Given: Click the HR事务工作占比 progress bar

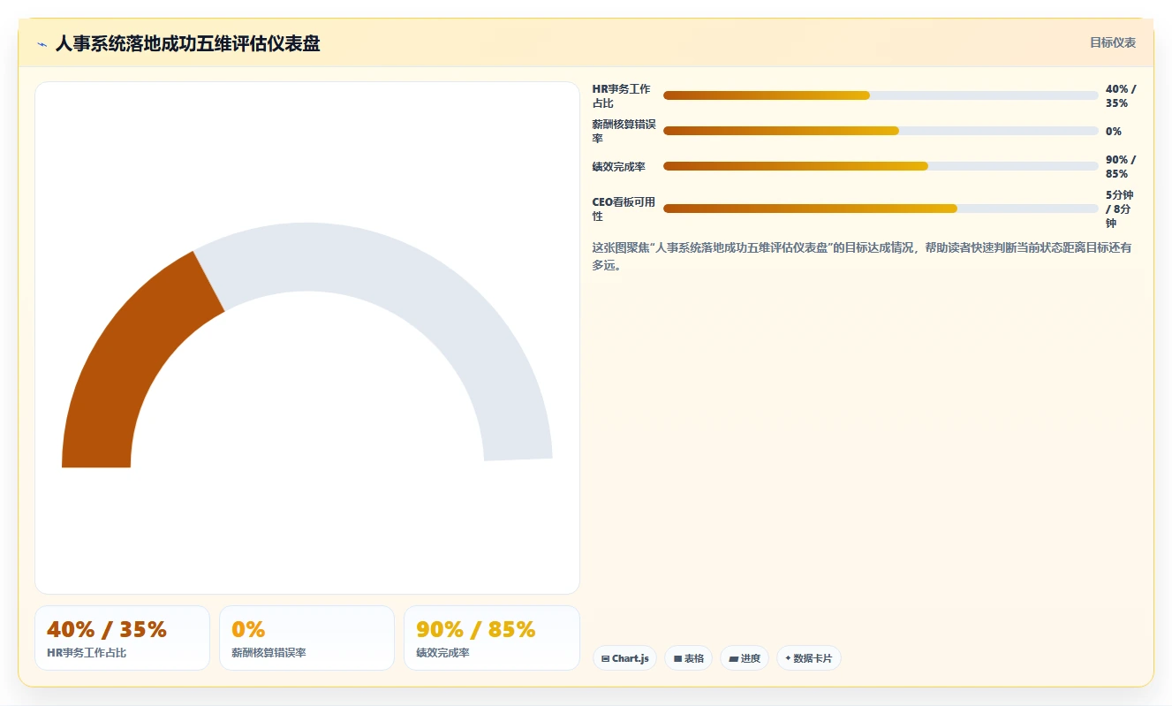Looking at the screenshot, I should click(x=881, y=95).
